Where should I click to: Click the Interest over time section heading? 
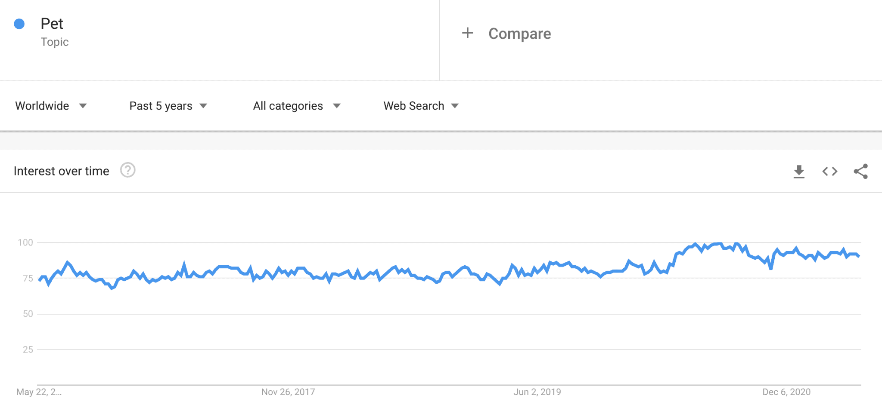pos(62,171)
